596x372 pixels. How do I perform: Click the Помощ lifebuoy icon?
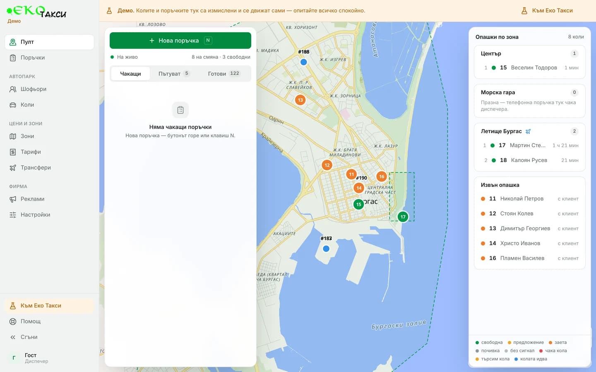(13, 321)
